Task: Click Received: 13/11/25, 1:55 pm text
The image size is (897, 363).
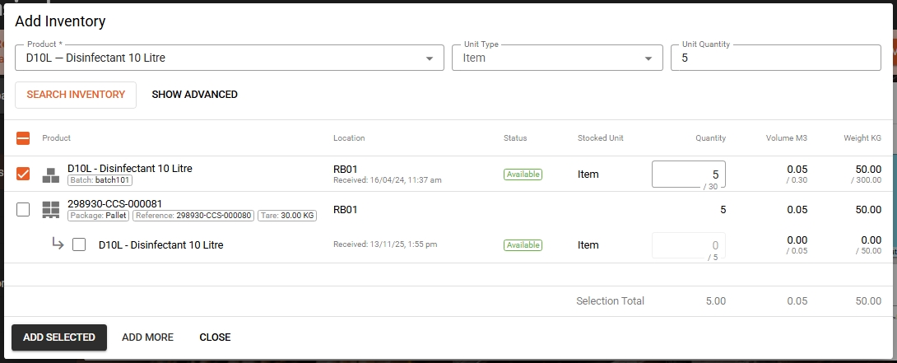Action: pyautogui.click(x=385, y=244)
